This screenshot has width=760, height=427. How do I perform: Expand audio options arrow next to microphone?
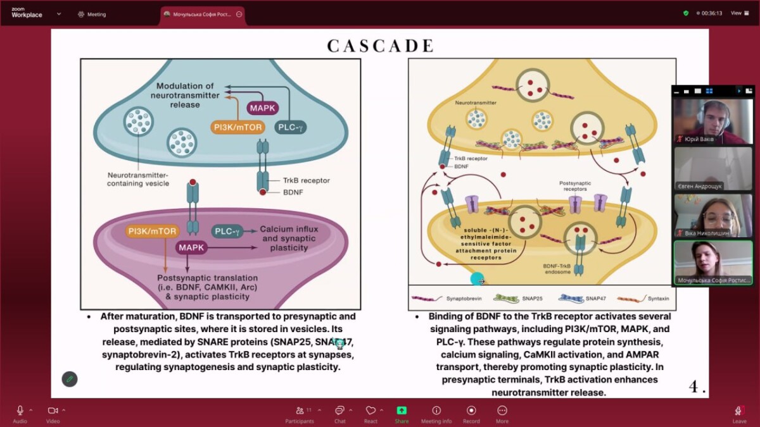31,410
